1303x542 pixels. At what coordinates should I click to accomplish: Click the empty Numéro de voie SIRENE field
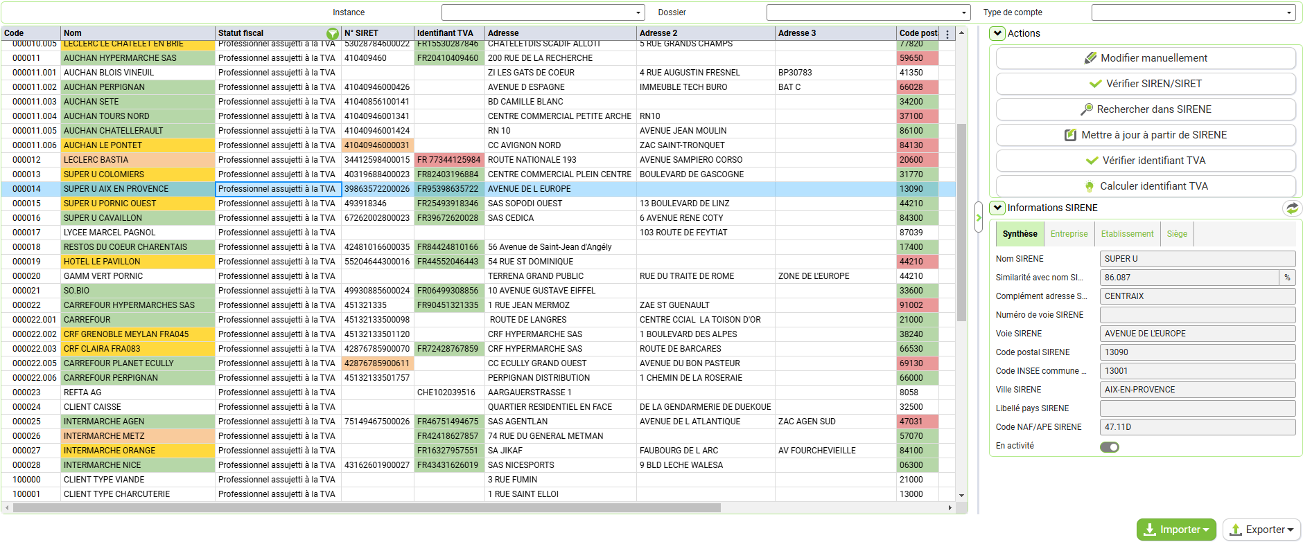tap(1198, 315)
